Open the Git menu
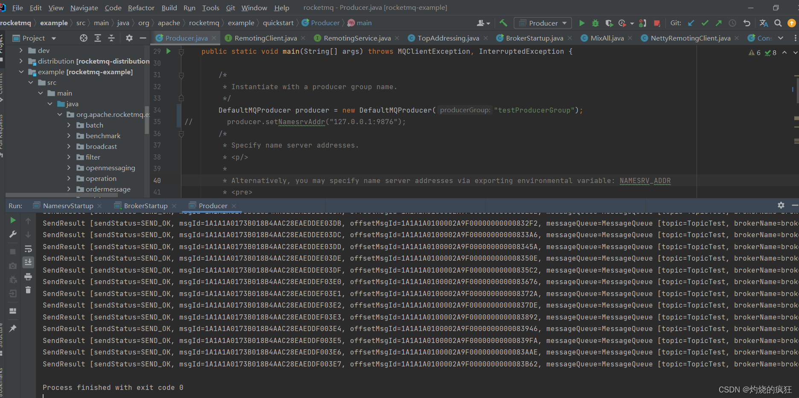This screenshot has width=799, height=398. 230,8
